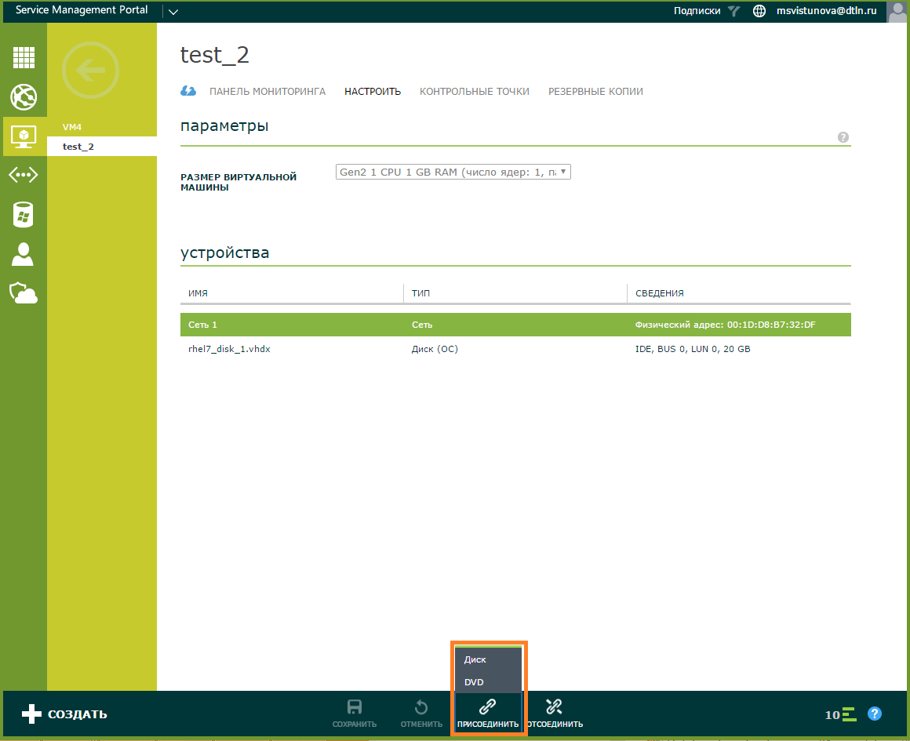Click the physical address 00:1D:D8:B7:32:DF cell
Viewport: 910px width, 741px height.
[725, 325]
